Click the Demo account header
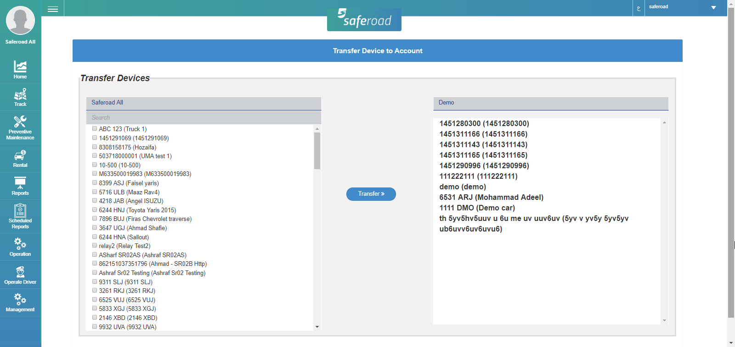 (x=551, y=103)
